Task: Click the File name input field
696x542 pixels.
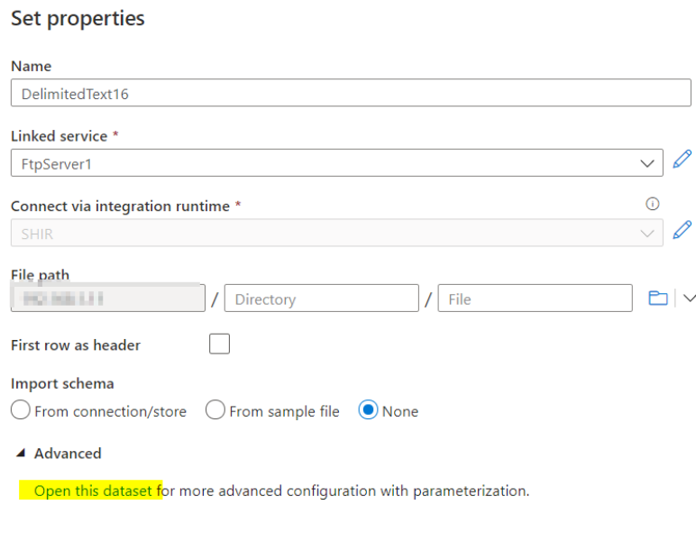Action: tap(535, 299)
